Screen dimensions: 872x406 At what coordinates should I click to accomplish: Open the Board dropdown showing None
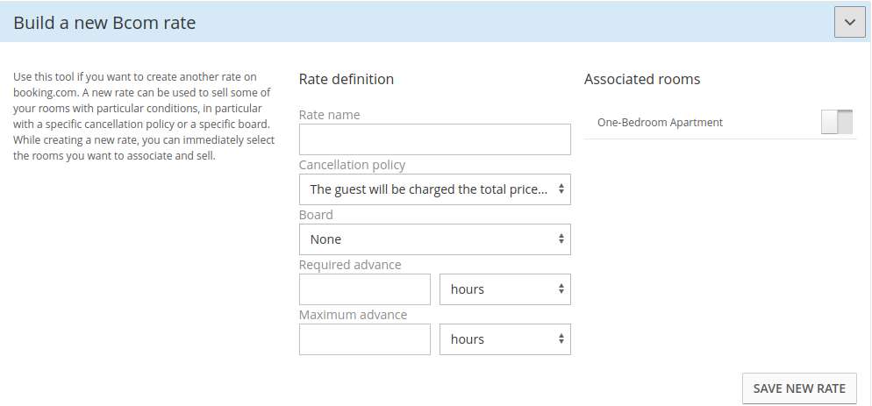pyautogui.click(x=435, y=239)
